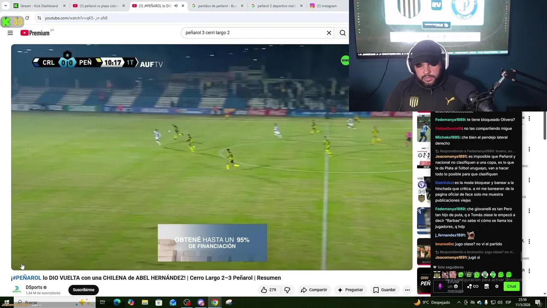This screenshot has height=308, width=547.
Task: Dislike the video with thumbs-down button
Action: [x=287, y=290]
